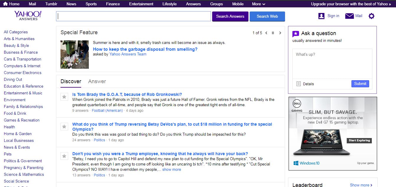Open the Yahoo Answers Team profile link

(x=128, y=54)
